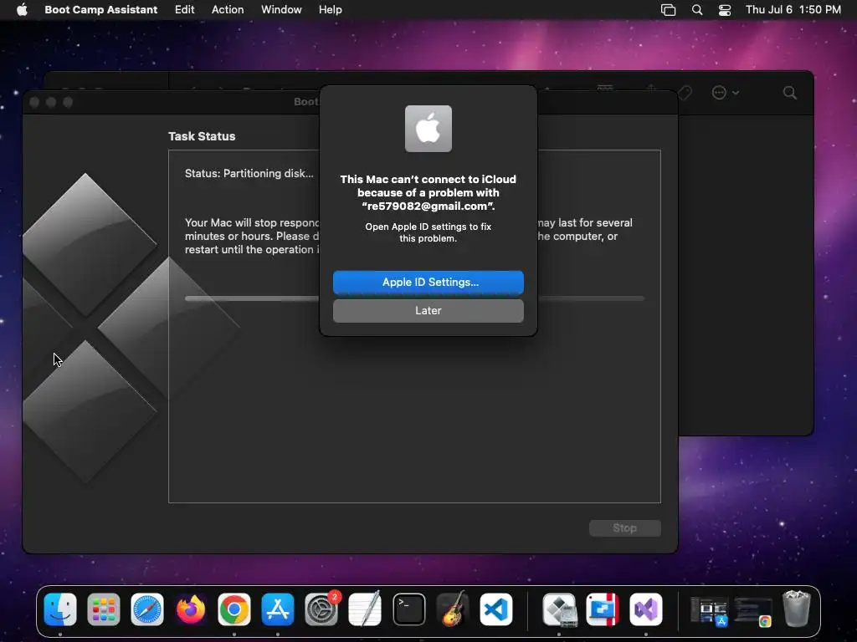Open the Trash from the Dock

click(x=797, y=609)
